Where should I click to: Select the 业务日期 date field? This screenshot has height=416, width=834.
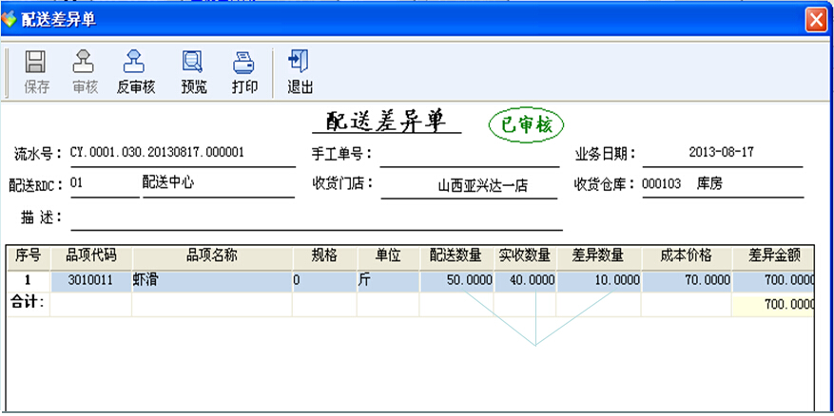pos(720,153)
